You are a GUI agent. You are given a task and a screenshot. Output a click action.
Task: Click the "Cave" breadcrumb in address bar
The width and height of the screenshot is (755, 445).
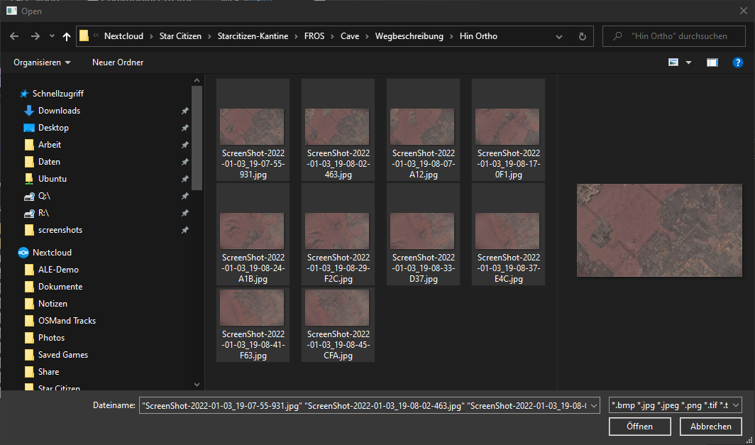click(x=349, y=36)
